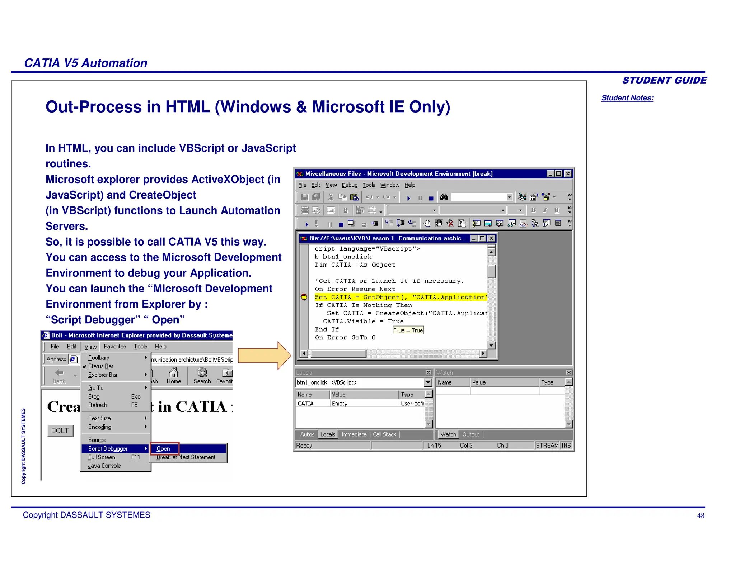Screen dimensions: 735x567
Task: Click the Clear All Breakpoints icon
Action: point(450,223)
